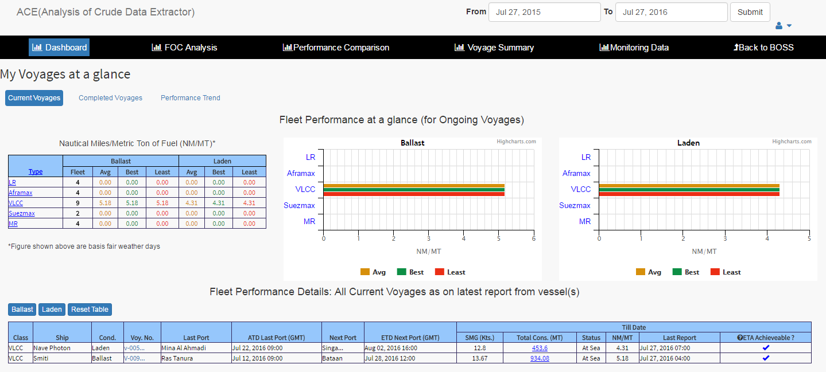Open total consumption 934.08 link
826x372 pixels.
pos(540,358)
